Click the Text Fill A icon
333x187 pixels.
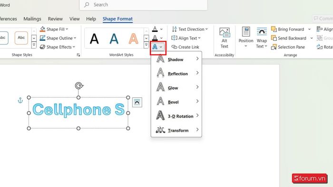pyautogui.click(x=155, y=29)
